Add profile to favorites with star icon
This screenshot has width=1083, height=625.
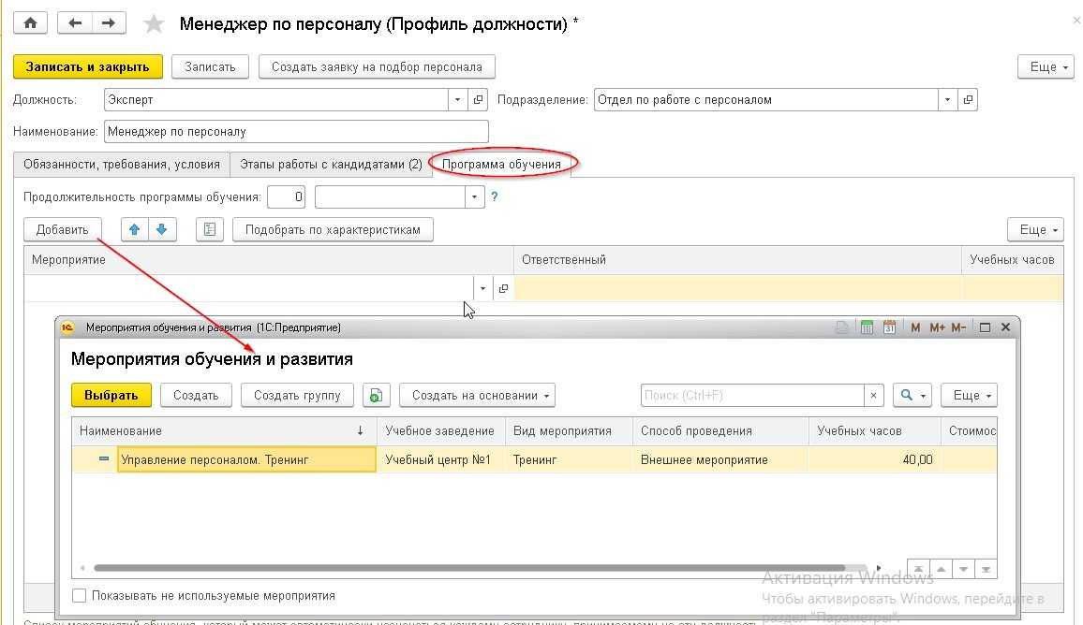[x=156, y=24]
